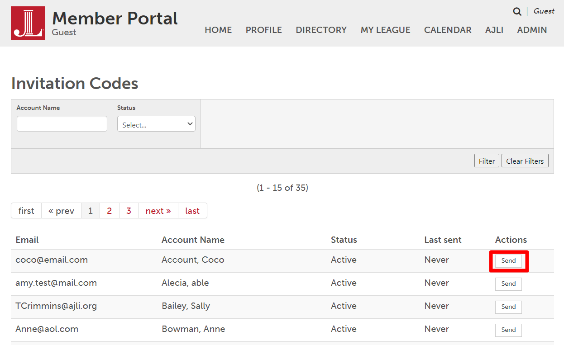Click « prev pagination link

61,211
